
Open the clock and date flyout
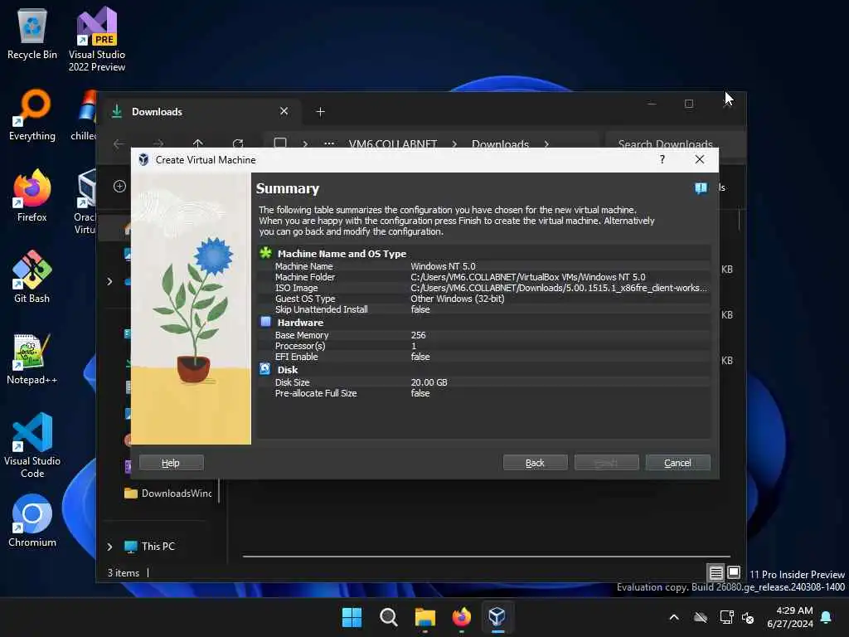click(x=790, y=617)
